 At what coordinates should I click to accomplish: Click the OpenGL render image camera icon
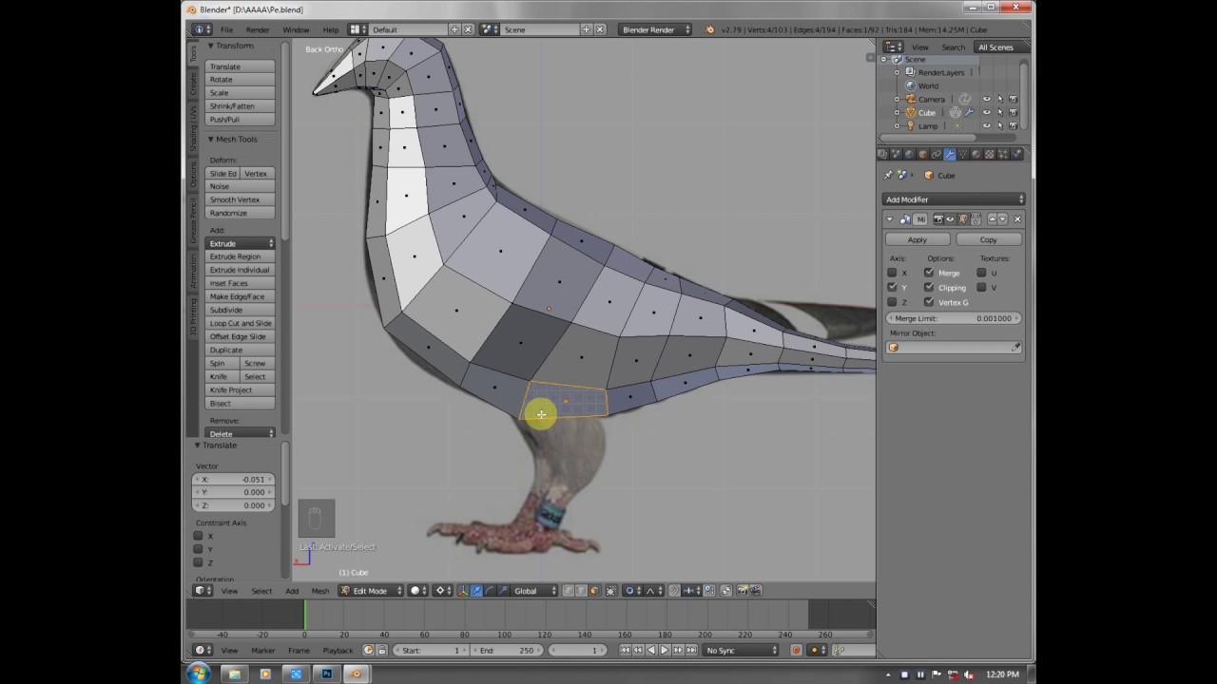tap(743, 591)
